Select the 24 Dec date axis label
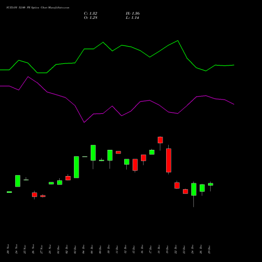Image resolution: width=262 pixels, height=262 pixels. coord(192,249)
